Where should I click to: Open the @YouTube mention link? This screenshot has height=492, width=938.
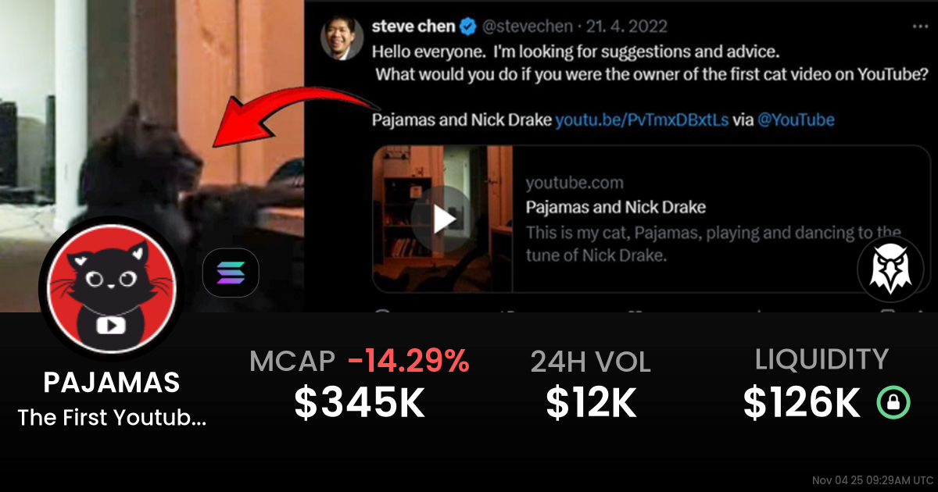point(796,120)
